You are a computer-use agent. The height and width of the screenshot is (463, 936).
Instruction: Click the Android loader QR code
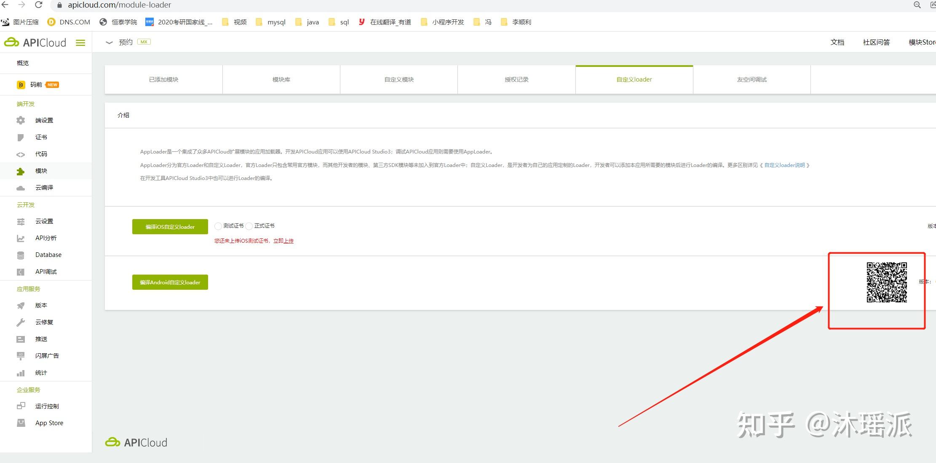point(886,282)
